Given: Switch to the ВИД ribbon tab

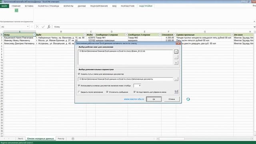Looking at the screenshot, I should [x=114, y=6].
